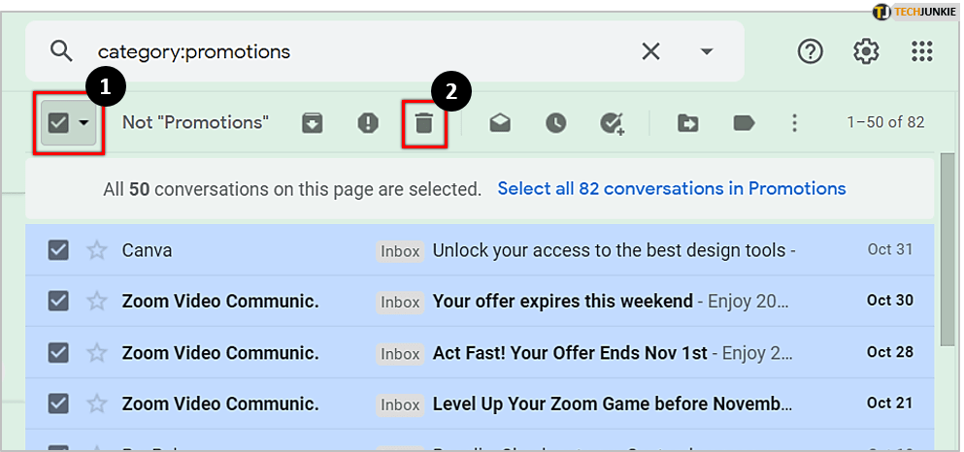Image resolution: width=964 pixels, height=452 pixels.
Task: Open the Move to folder icon
Action: (687, 123)
